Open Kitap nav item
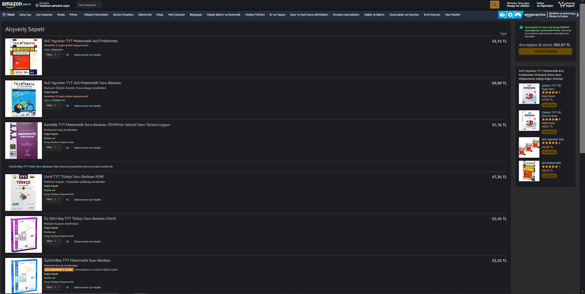This screenshot has width=585, height=294. tap(160, 15)
